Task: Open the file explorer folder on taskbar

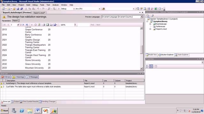Action: (30, 111)
